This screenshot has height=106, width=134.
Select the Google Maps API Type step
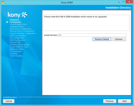pyautogui.click(x=19, y=47)
